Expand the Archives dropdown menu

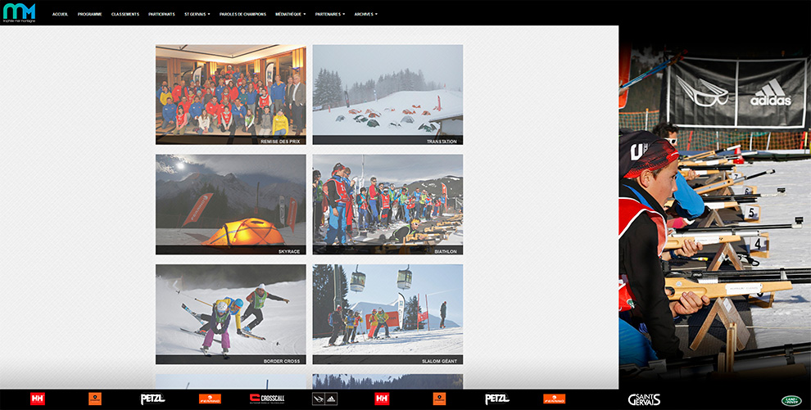(x=365, y=14)
